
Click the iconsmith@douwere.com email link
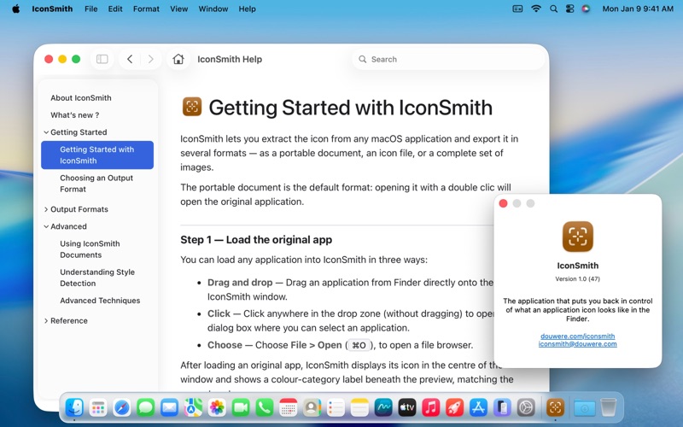[578, 344]
